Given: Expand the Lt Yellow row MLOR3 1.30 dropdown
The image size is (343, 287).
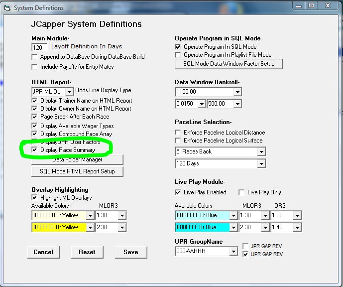Looking at the screenshot, I should pos(122,215).
